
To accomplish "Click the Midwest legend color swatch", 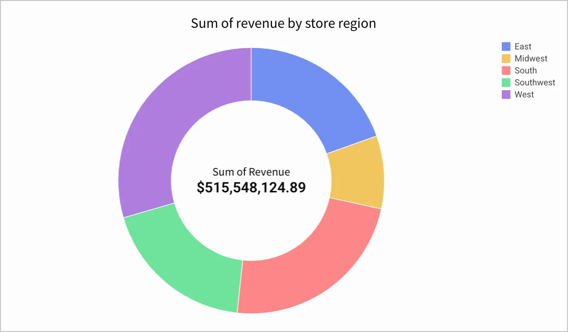I will tap(506, 59).
